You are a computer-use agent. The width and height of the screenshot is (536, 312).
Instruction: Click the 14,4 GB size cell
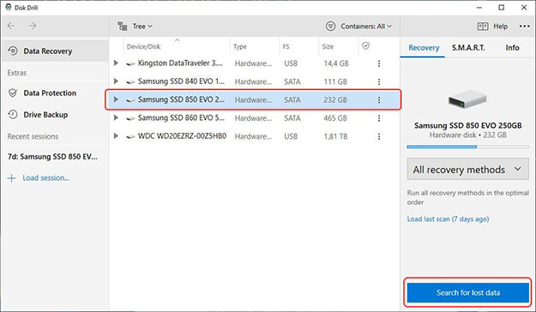(336, 63)
